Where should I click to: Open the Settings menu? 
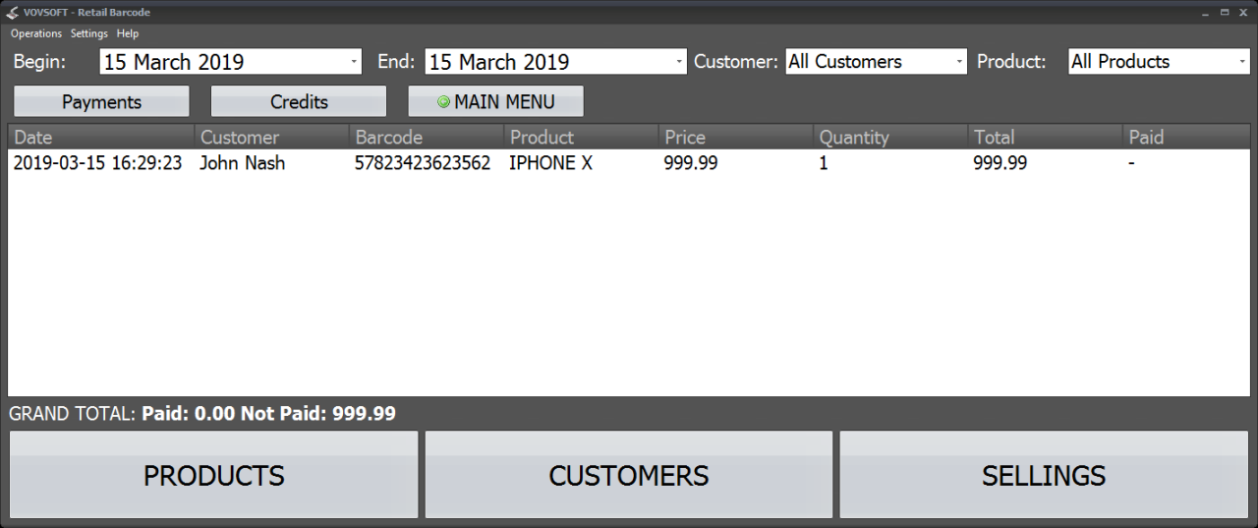(88, 33)
